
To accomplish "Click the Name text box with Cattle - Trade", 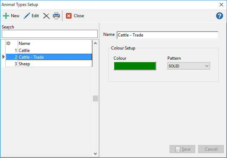I will tap(167, 35).
